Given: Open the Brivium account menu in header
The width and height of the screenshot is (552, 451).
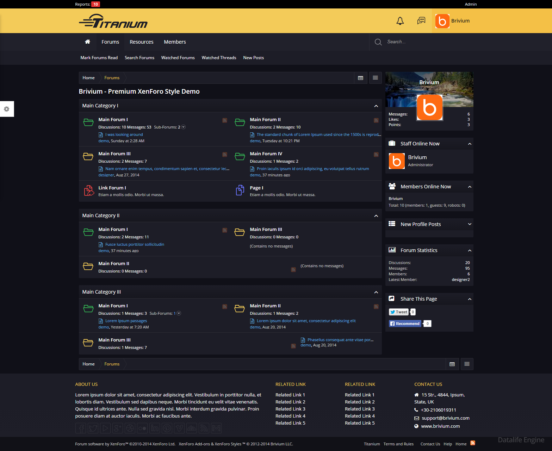Looking at the screenshot, I should point(453,21).
